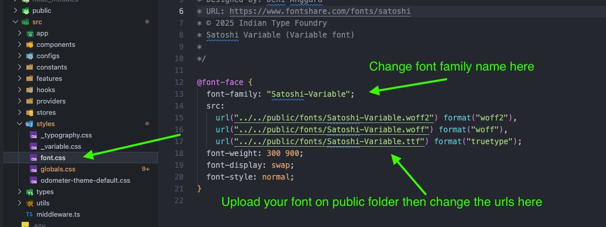
Task: Click line number 13 in the gutter
Action: coord(179,94)
